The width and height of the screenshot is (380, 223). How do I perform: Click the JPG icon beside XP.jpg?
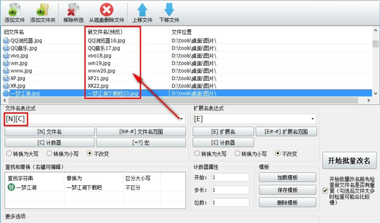[x=6, y=78]
